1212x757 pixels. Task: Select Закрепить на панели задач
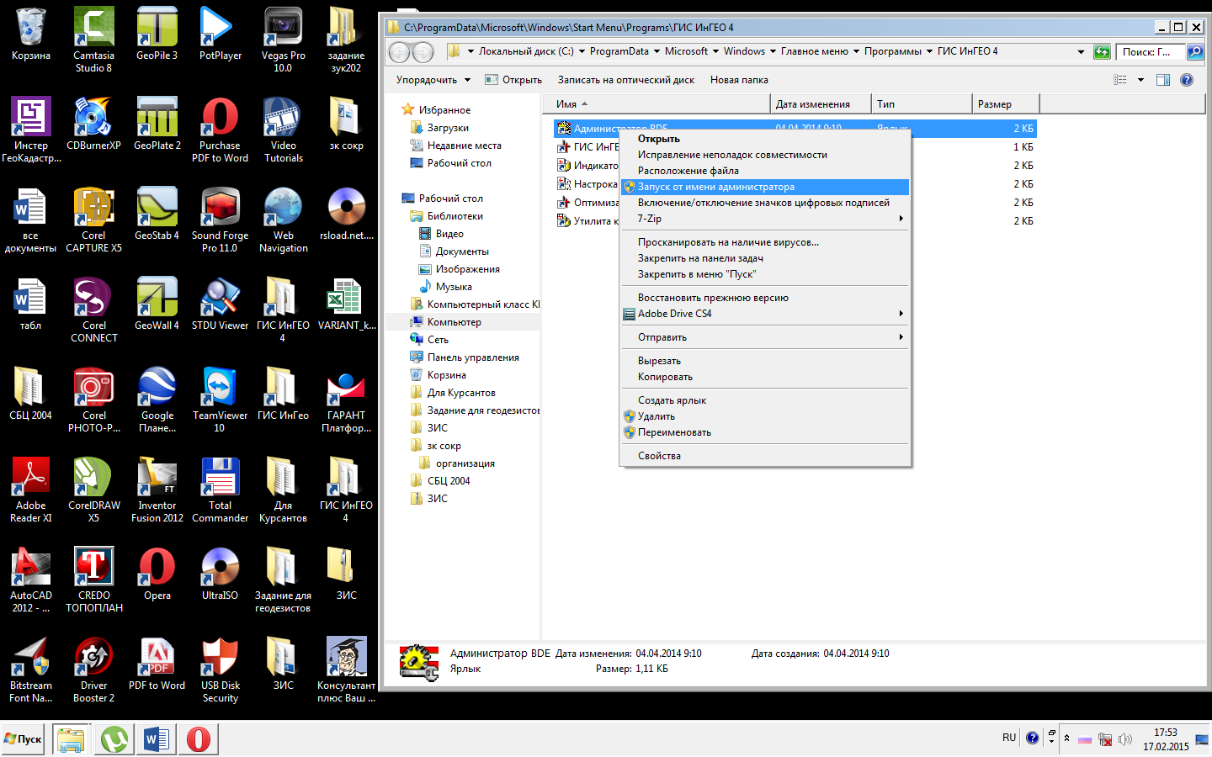[x=765, y=258]
